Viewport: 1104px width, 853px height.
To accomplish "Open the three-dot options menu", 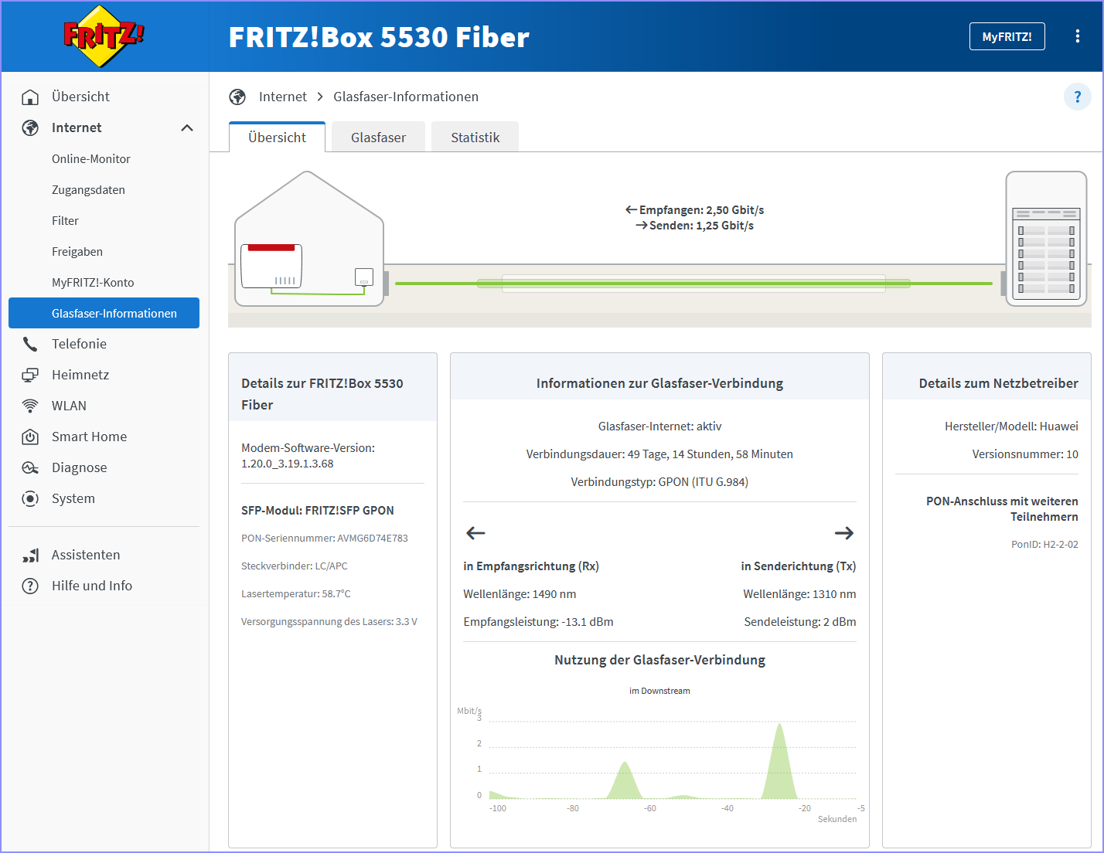I will point(1078,36).
